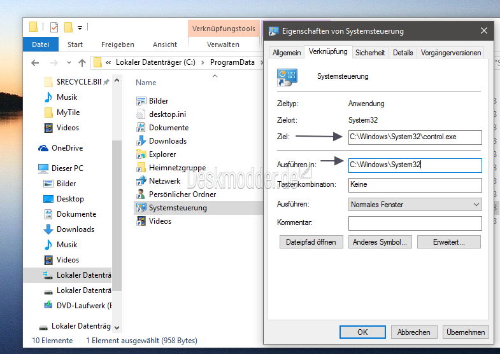The height and width of the screenshot is (354, 500).
Task: Open the Datei menu
Action: tap(41, 44)
